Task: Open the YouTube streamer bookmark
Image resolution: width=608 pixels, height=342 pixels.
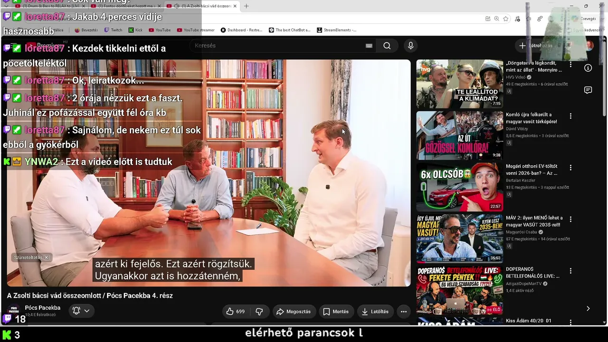Action: click(x=196, y=30)
